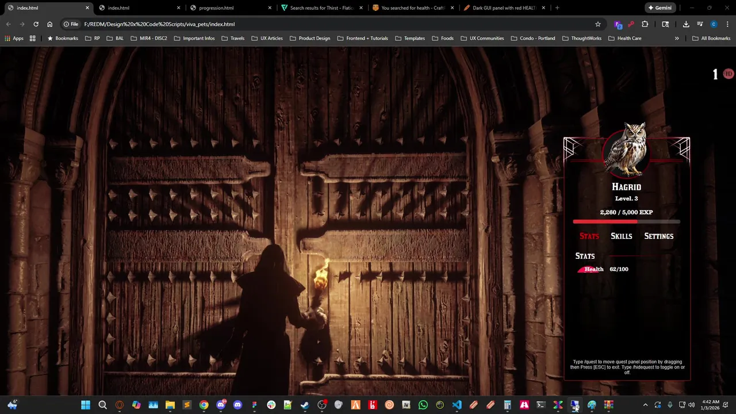Open the browser home page
Screen dimensions: 736x414
[x=50, y=24]
